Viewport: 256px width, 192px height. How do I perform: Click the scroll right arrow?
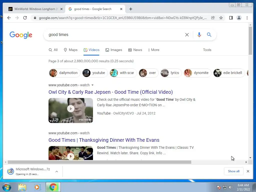click(246, 162)
